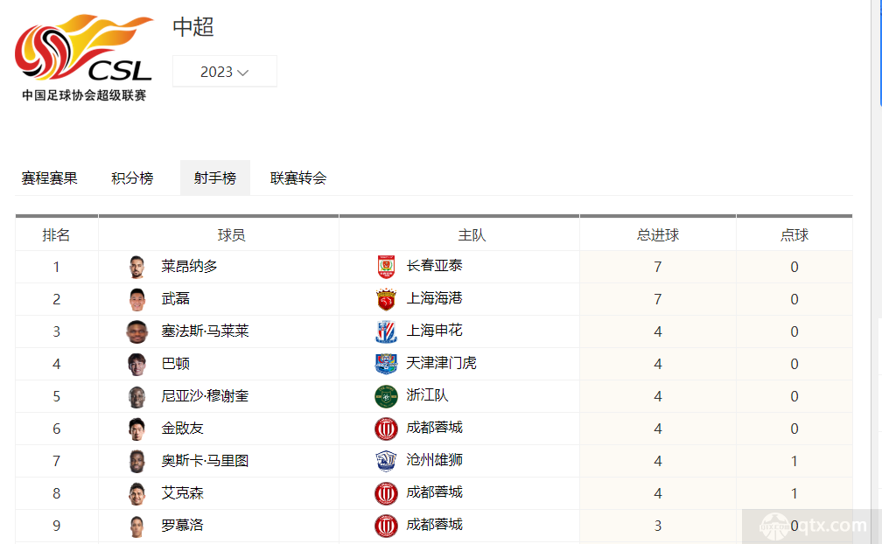Click total goals 7 for 莱昂纳多
Screen dimensions: 882x544
click(658, 267)
